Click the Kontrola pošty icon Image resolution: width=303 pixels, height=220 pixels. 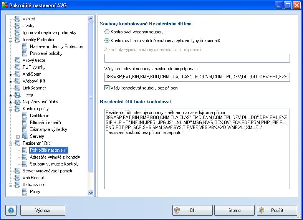(x=17, y=109)
